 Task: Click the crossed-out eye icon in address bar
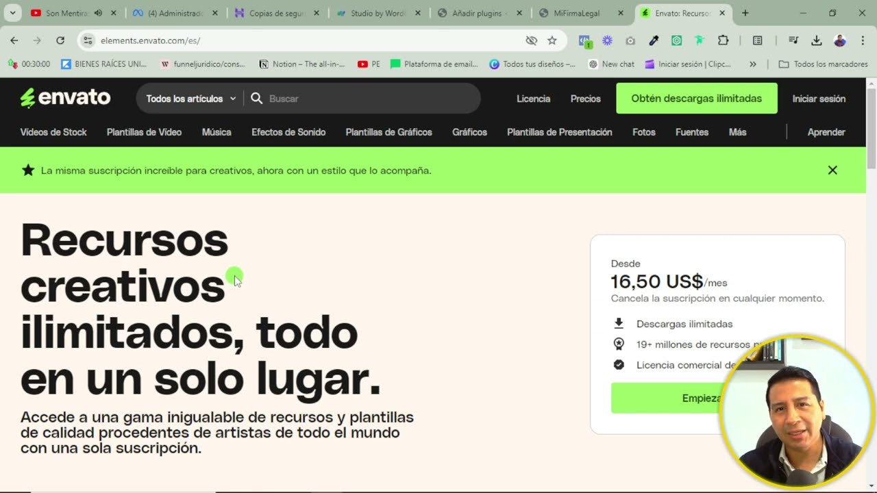click(x=531, y=40)
